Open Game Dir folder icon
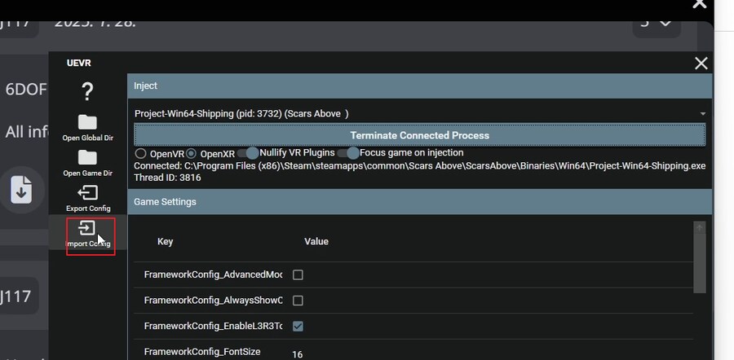This screenshot has height=360, width=734. [x=87, y=157]
